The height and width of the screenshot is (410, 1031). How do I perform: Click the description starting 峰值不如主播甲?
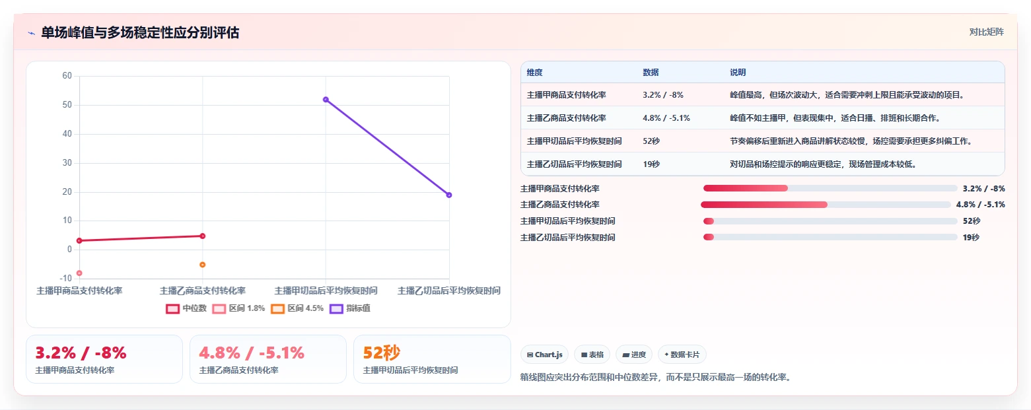pyautogui.click(x=835, y=118)
